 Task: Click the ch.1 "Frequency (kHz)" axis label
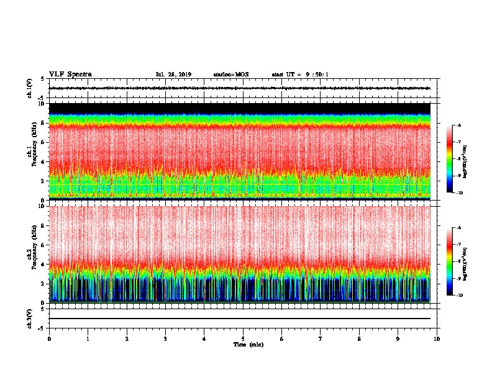(x=35, y=145)
